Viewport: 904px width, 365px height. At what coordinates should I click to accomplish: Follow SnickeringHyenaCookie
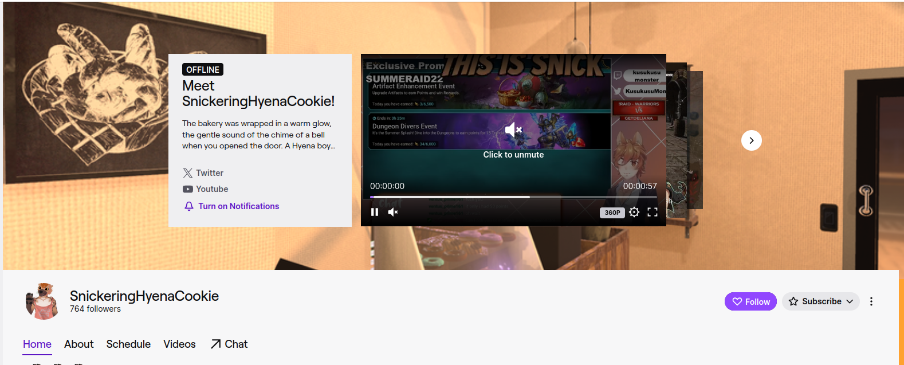[x=750, y=301]
